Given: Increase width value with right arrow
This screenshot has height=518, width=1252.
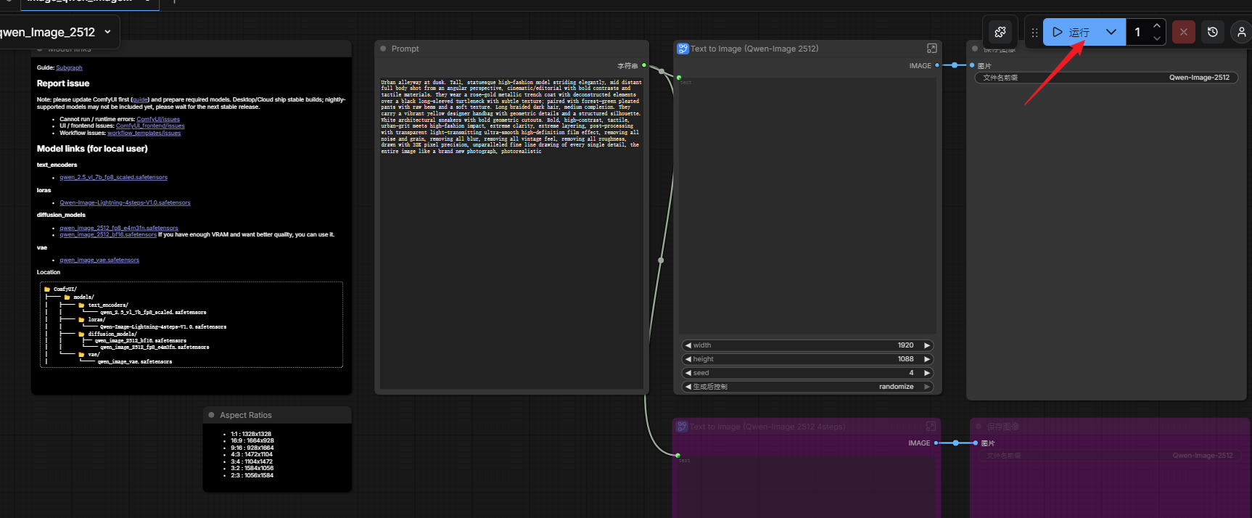Looking at the screenshot, I should click(x=926, y=345).
